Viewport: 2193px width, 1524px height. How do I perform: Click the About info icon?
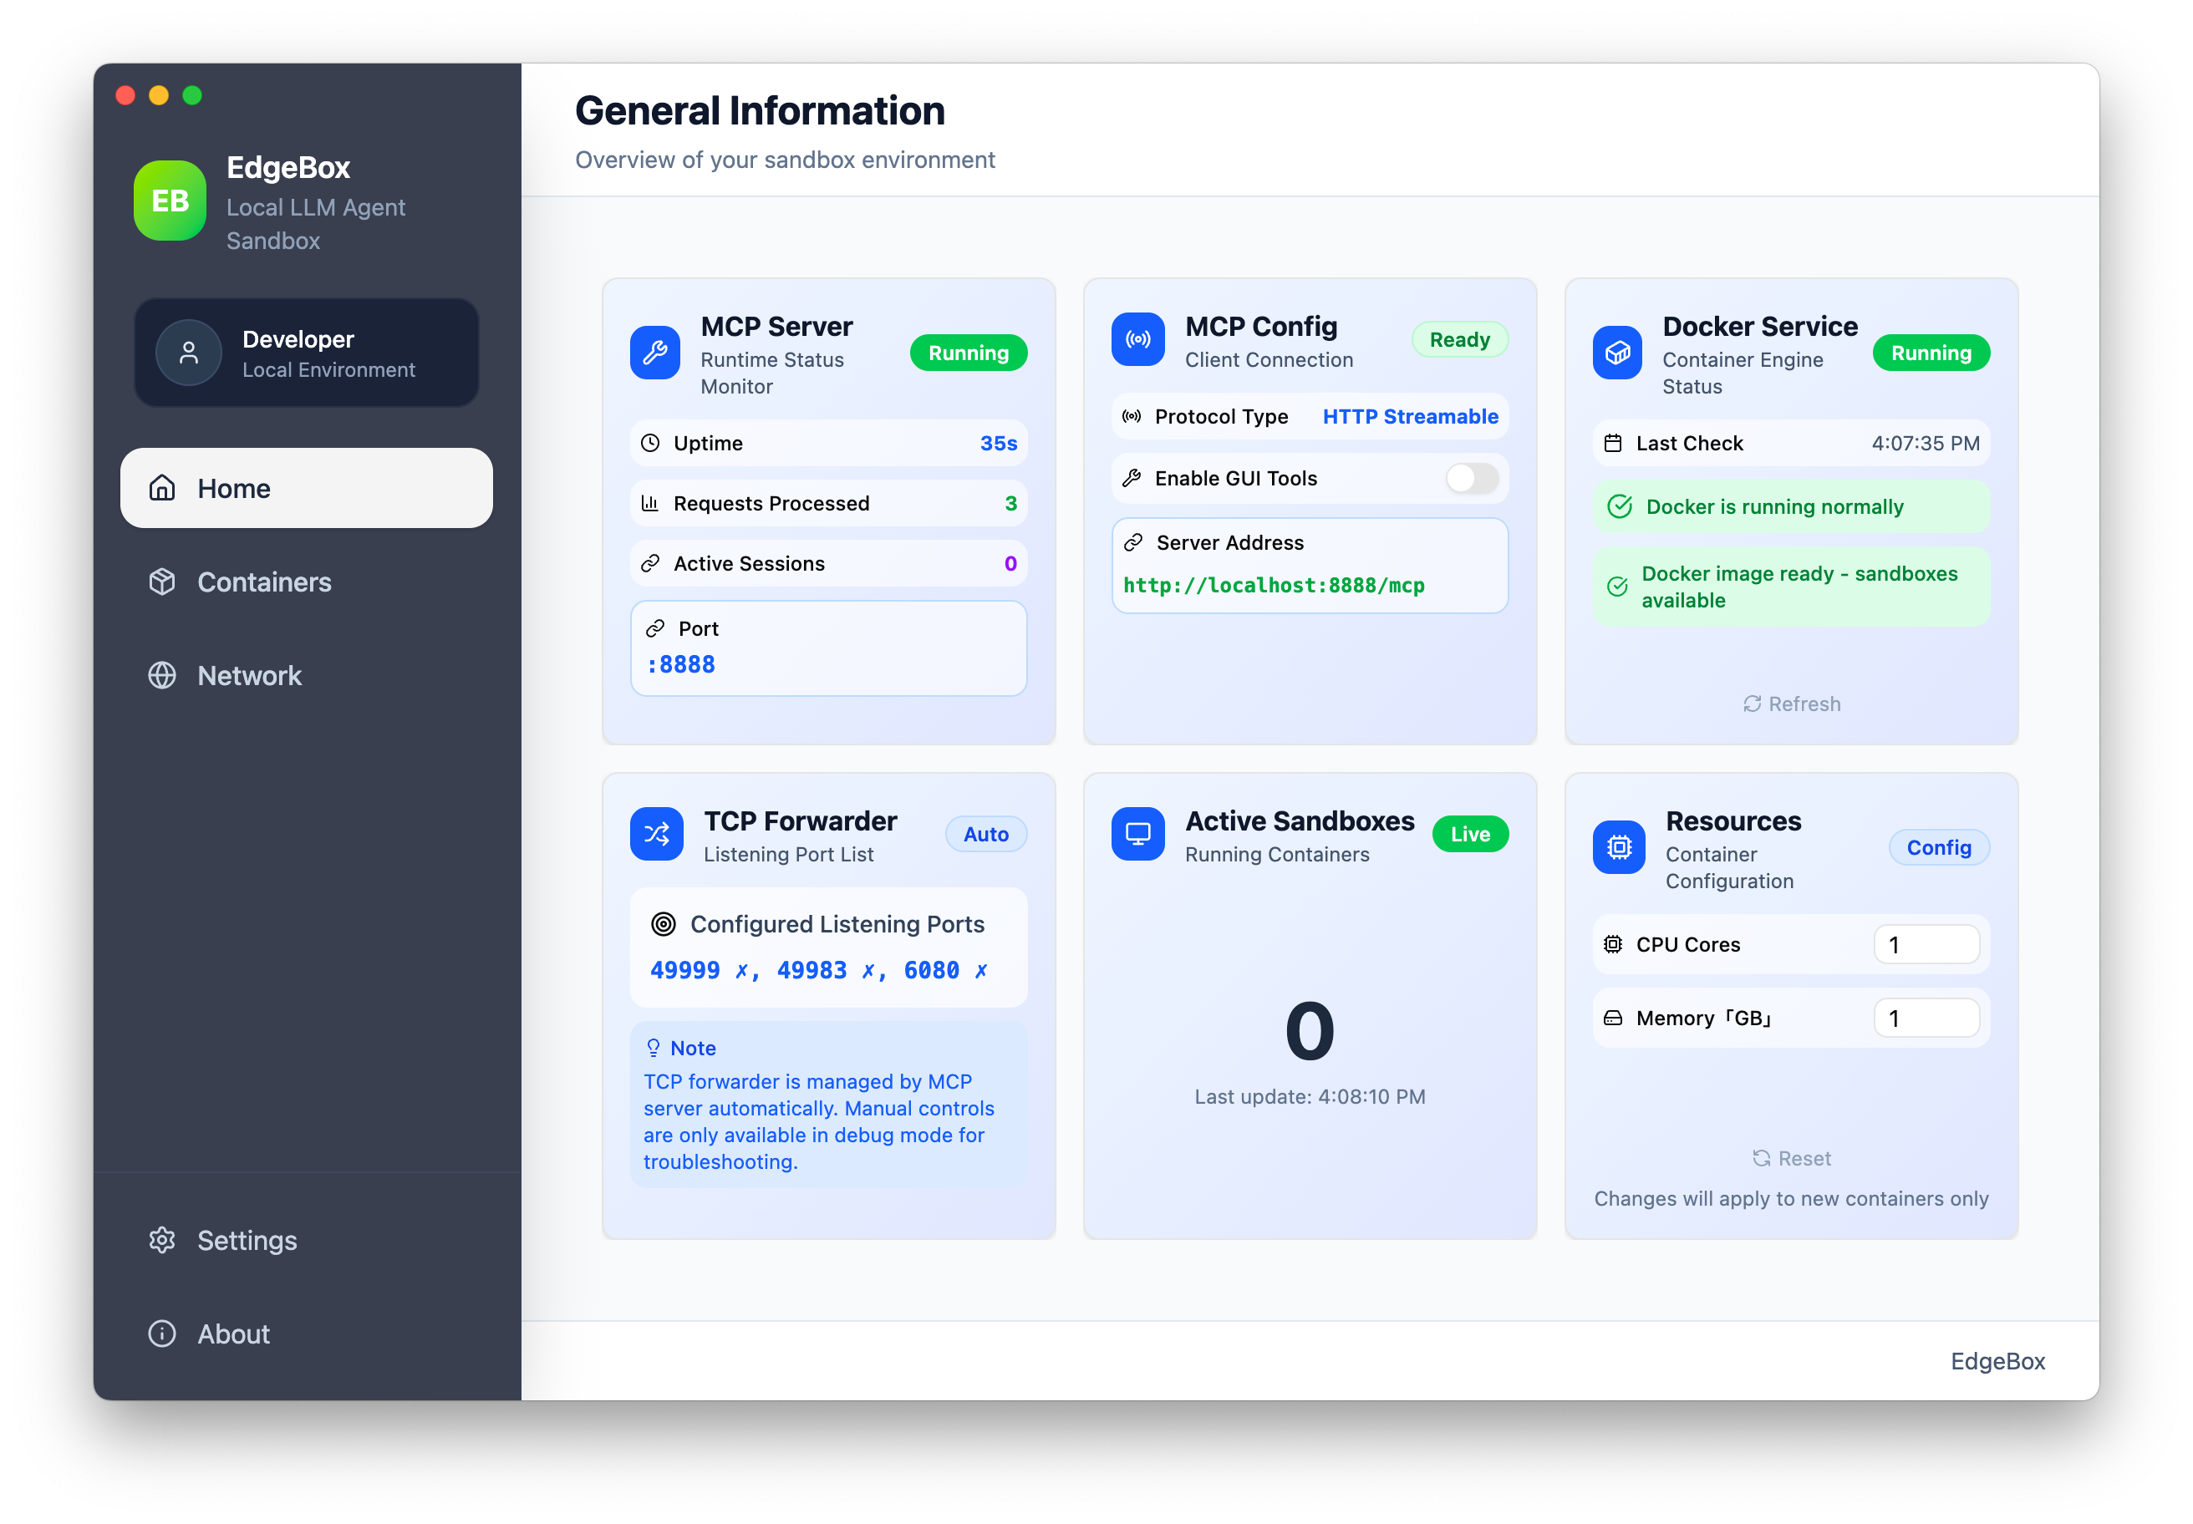click(161, 1333)
